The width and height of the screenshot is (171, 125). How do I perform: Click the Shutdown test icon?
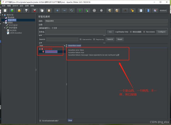click(x=101, y=11)
